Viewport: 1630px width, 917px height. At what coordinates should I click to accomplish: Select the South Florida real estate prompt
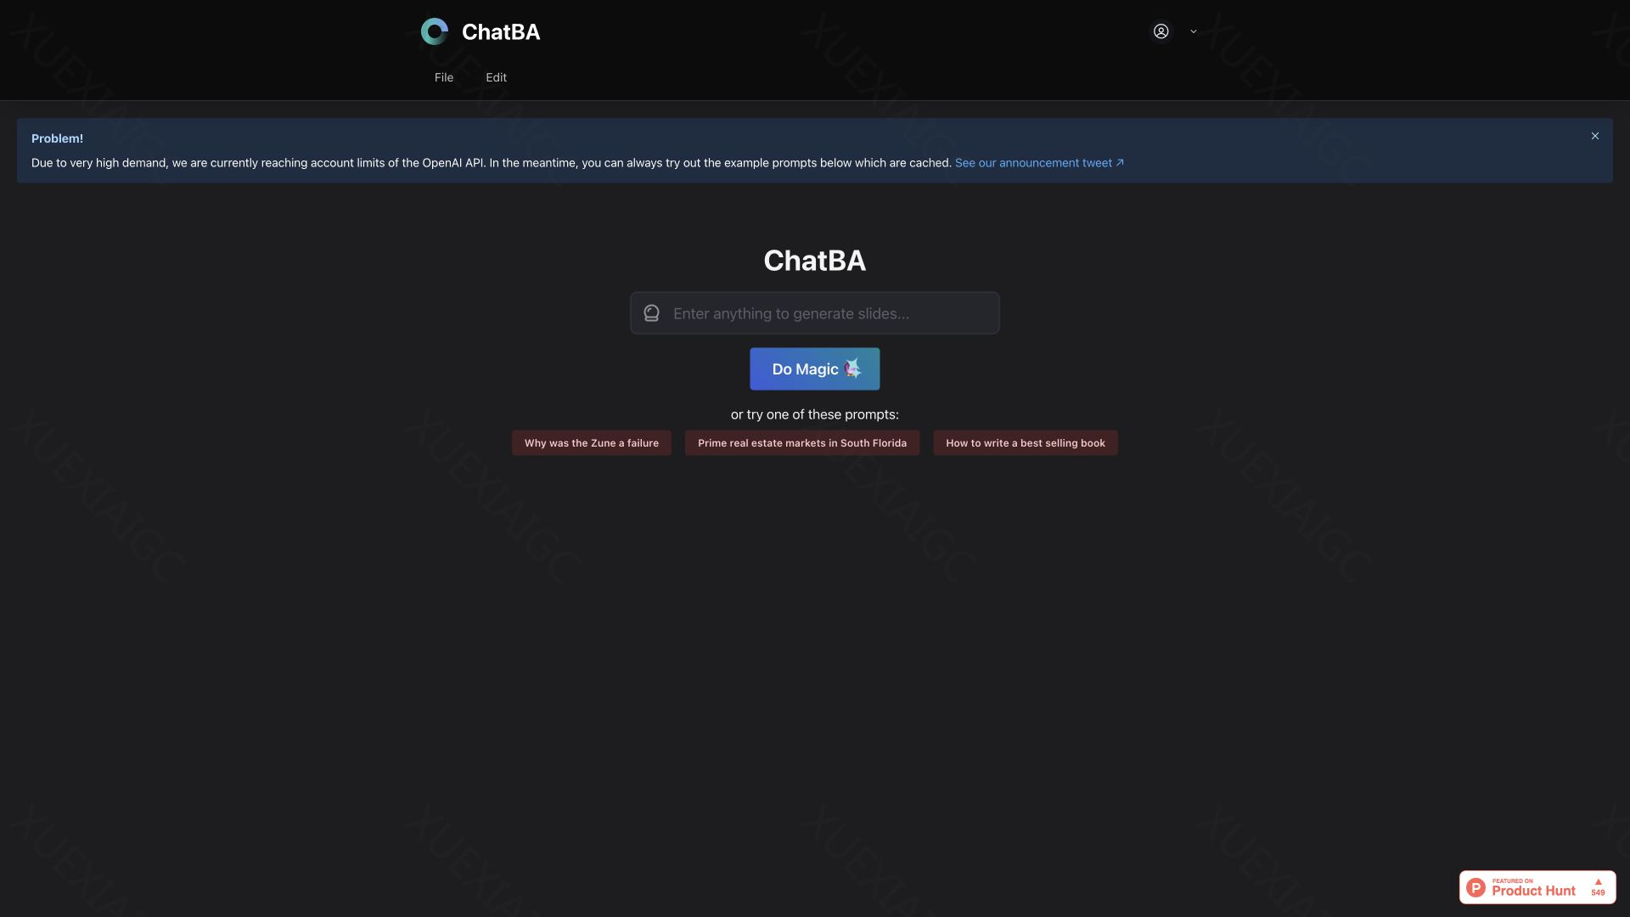pos(801,443)
